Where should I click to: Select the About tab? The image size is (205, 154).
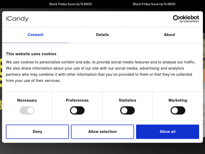pos(169,35)
